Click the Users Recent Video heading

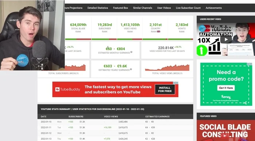tap(211, 19)
